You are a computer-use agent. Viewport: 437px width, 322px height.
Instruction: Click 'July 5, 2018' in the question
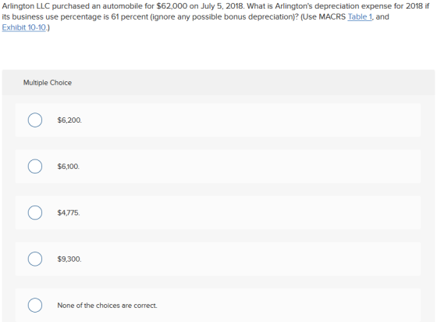(x=222, y=6)
